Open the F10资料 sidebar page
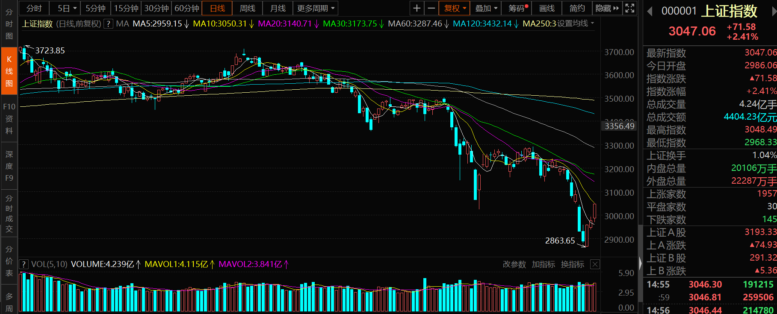Screen dimensions: 777x314 [9, 119]
